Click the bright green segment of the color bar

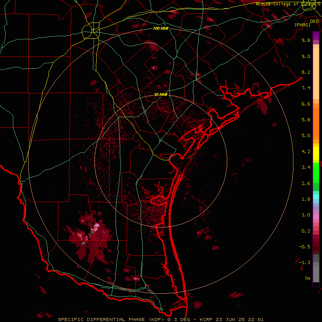pyautogui.click(x=316, y=172)
